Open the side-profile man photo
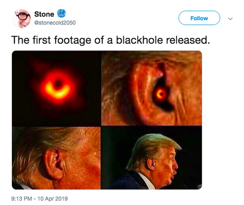This screenshot has width=244, height=205. 152,158
